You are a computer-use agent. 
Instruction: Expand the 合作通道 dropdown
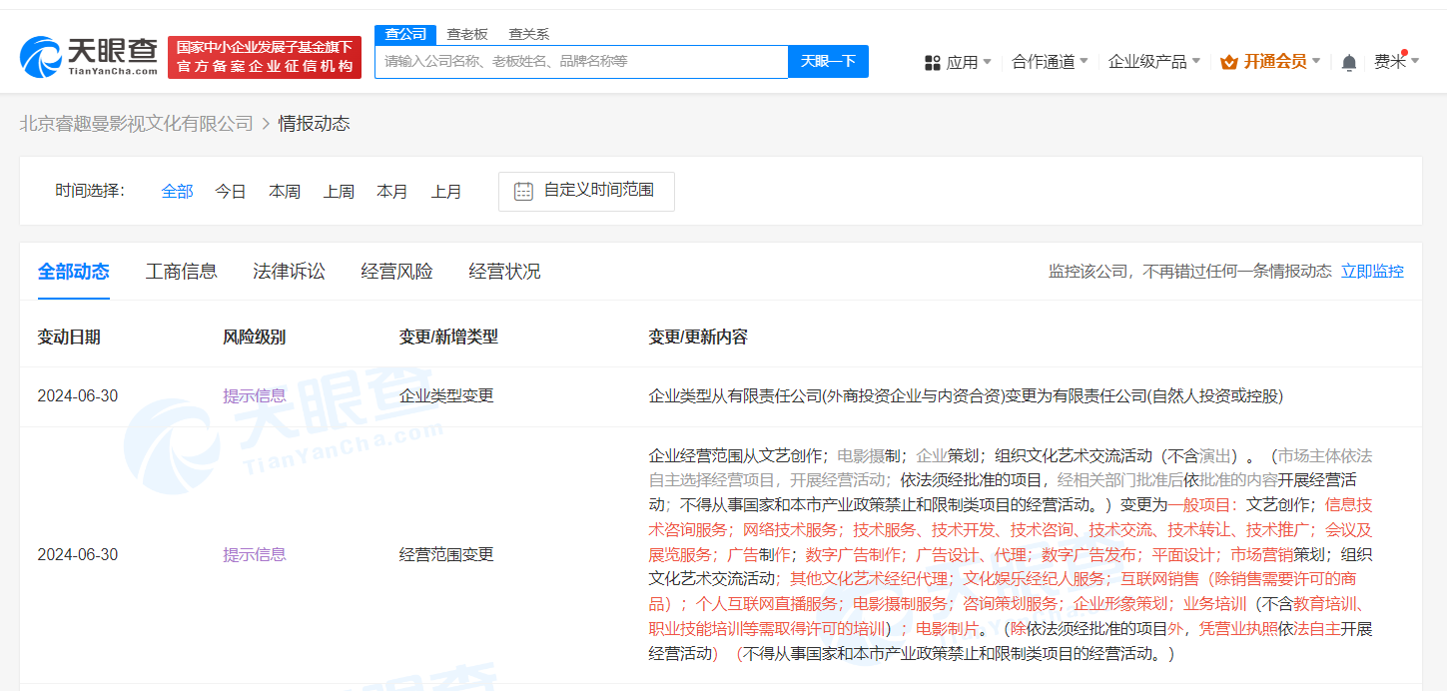pyautogui.click(x=1050, y=61)
